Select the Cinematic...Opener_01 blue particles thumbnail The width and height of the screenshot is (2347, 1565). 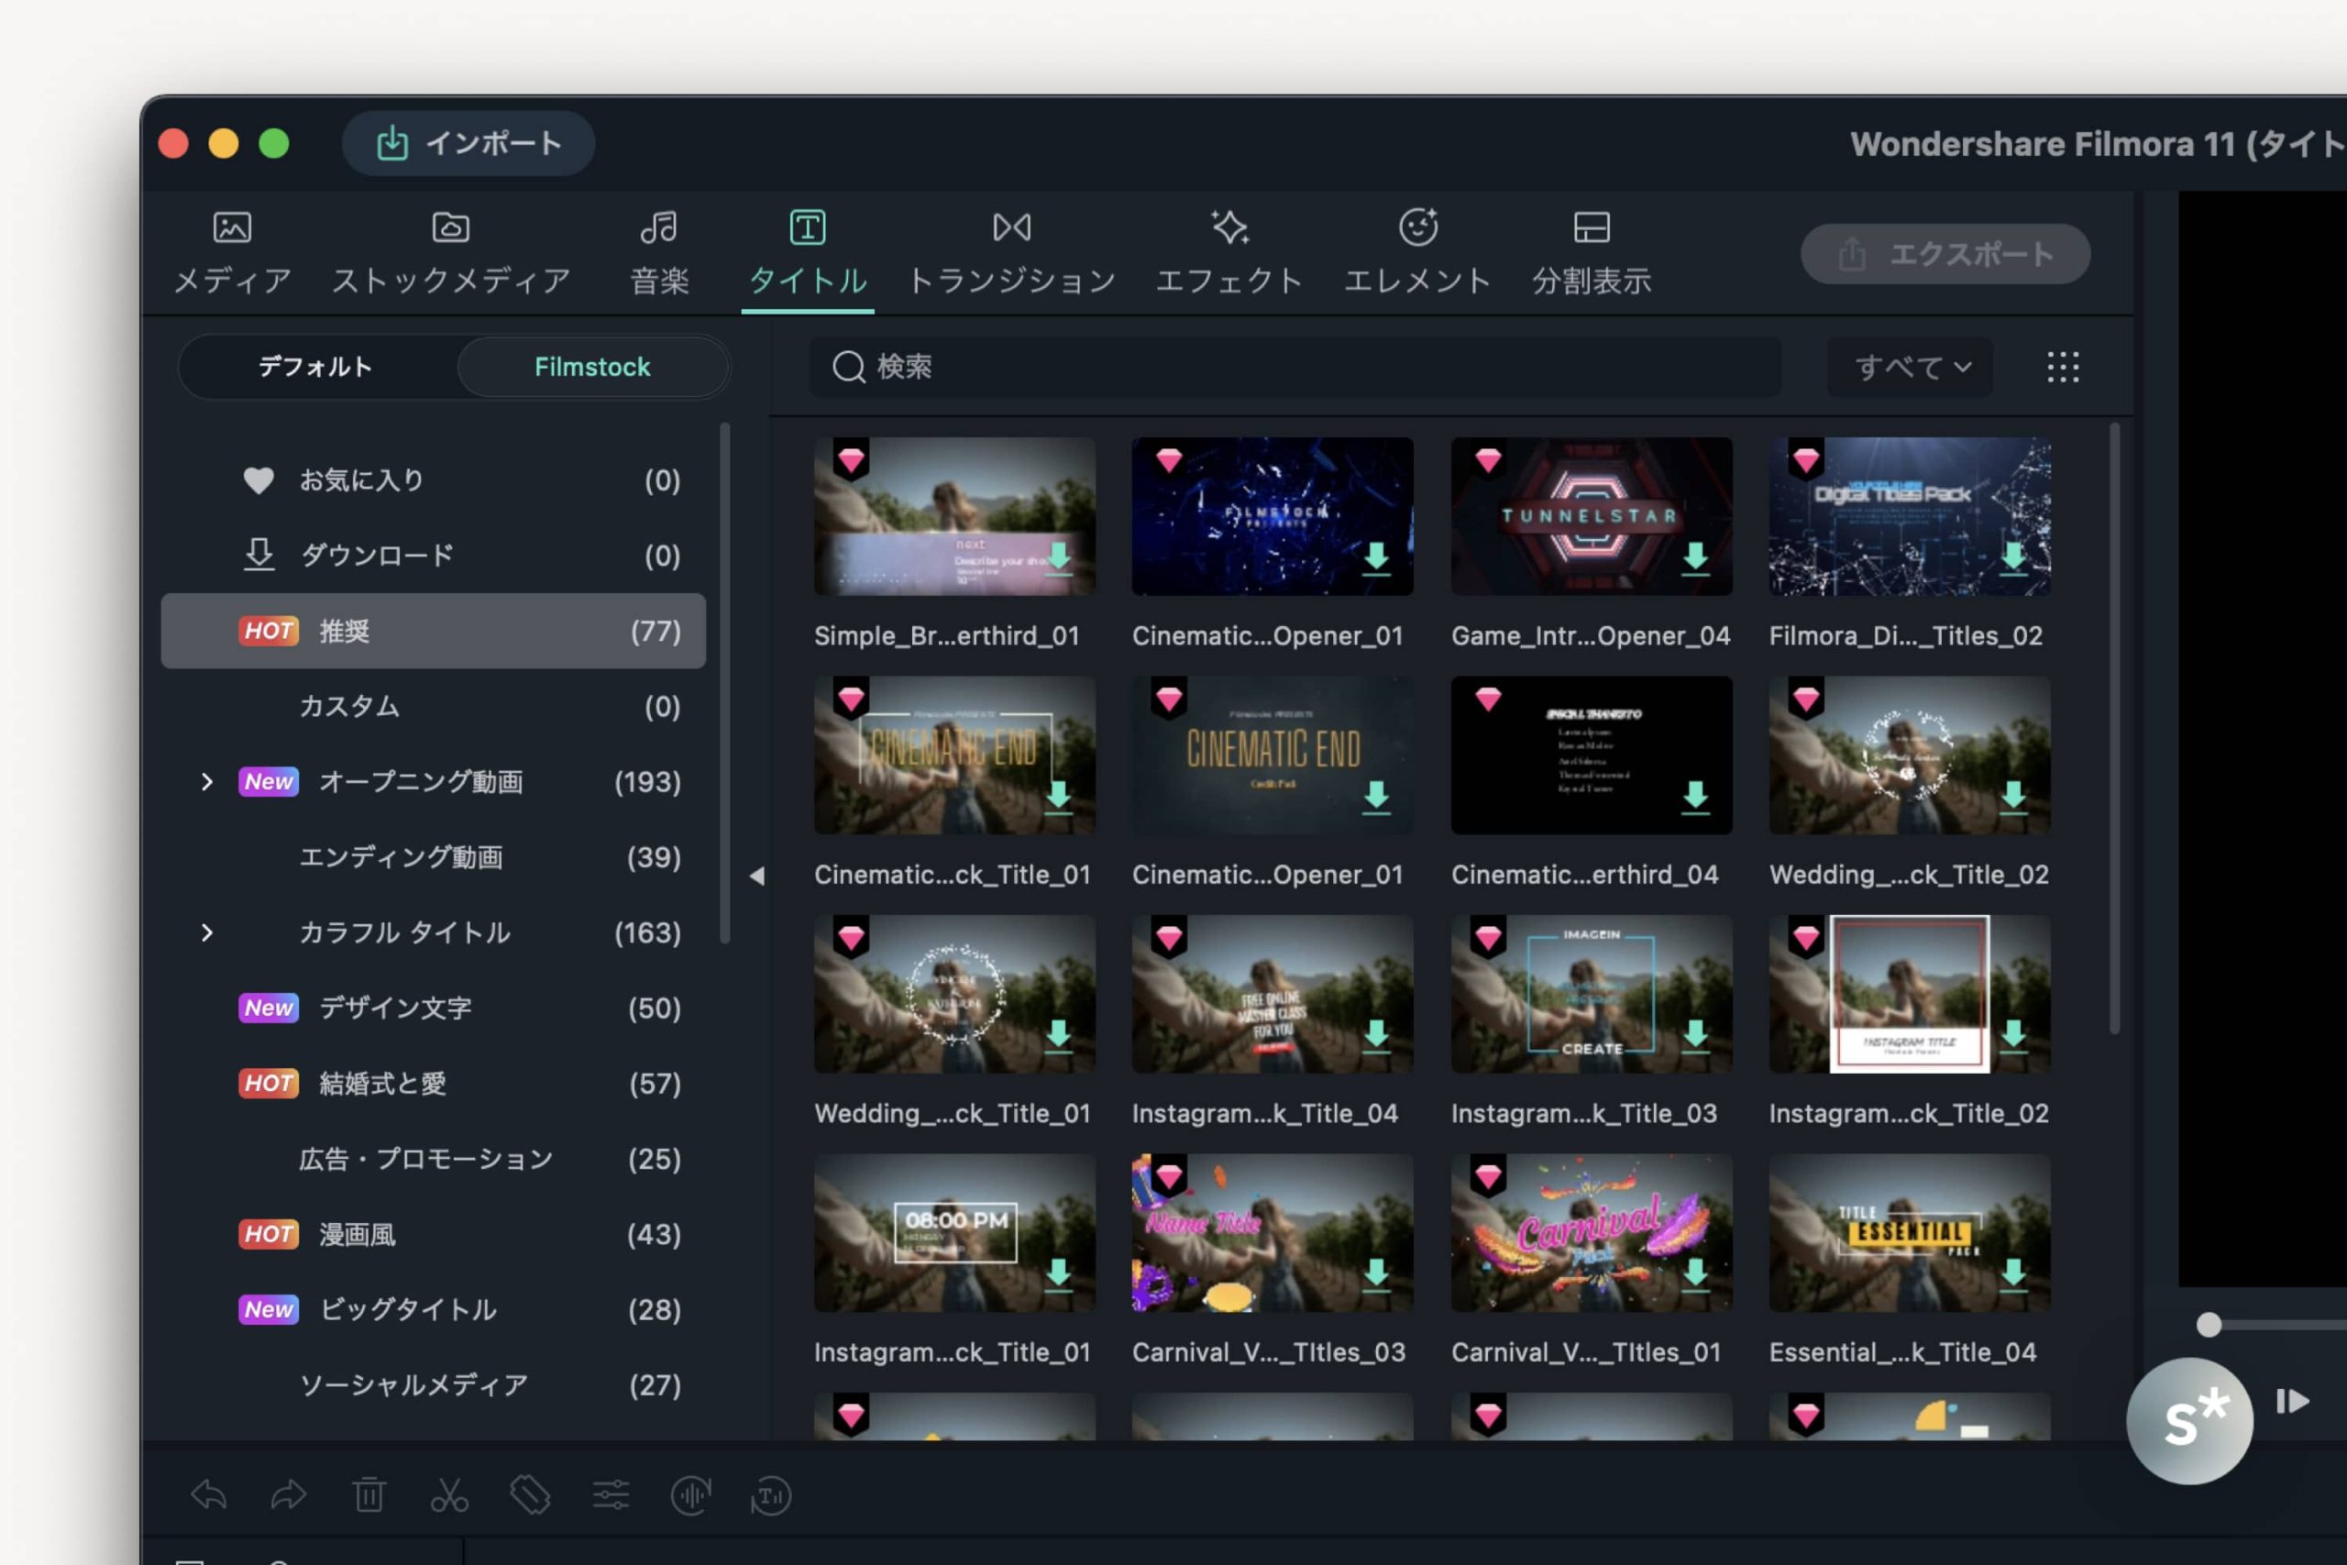coord(1273,516)
